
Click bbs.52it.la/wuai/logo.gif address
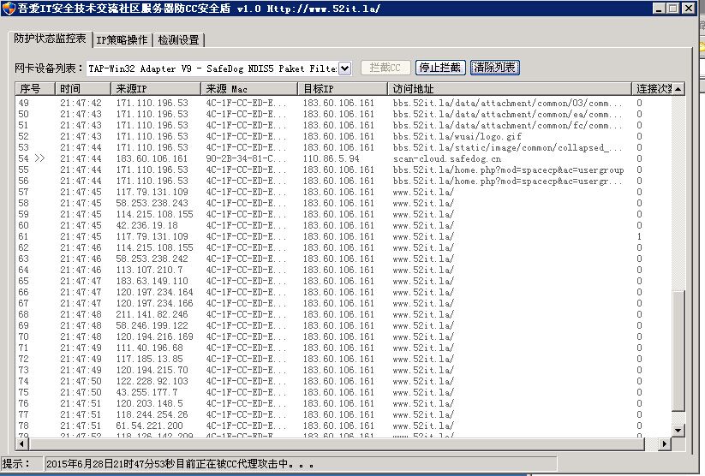tap(457, 137)
